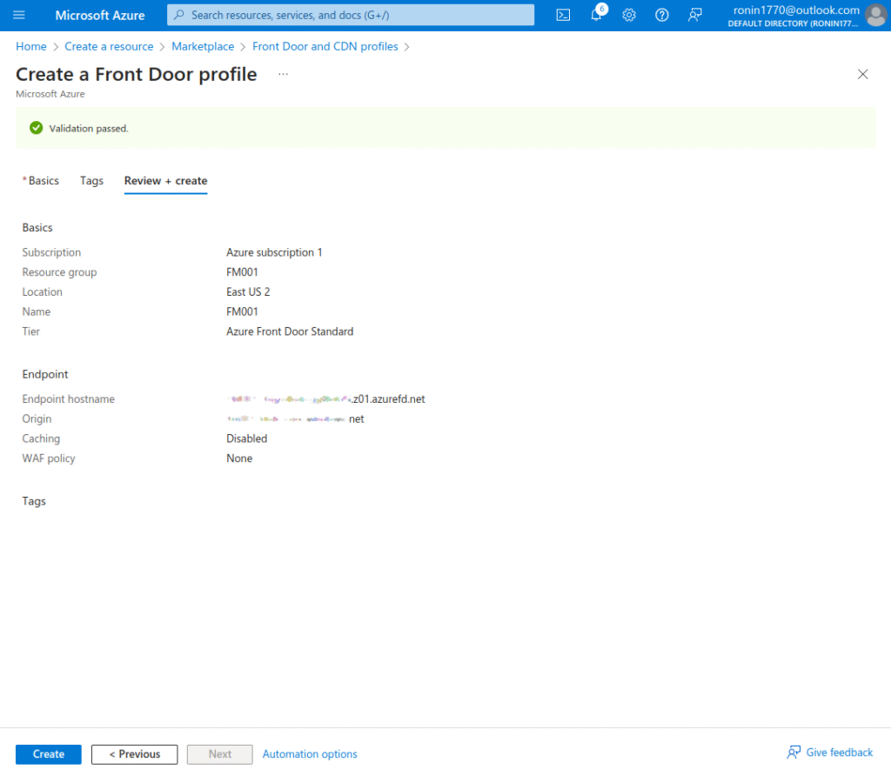Click the Validation passed message

89,129
